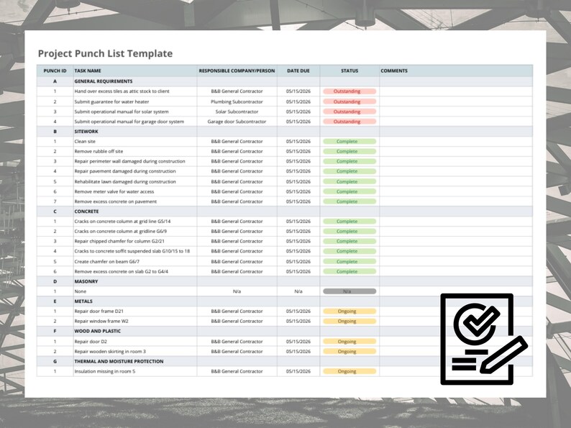Click the "Garage door Subcontractor" cell

237,122
